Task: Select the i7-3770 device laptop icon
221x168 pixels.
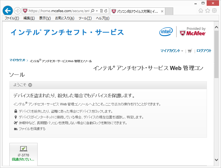Action: pyautogui.click(x=23, y=149)
